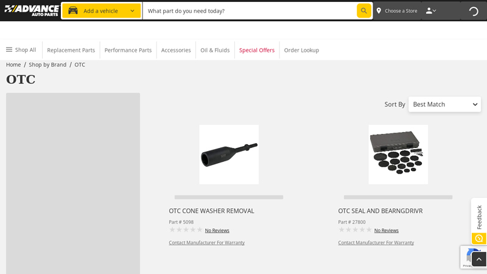Open the Accessories menu
487x274 pixels.
coord(176,50)
